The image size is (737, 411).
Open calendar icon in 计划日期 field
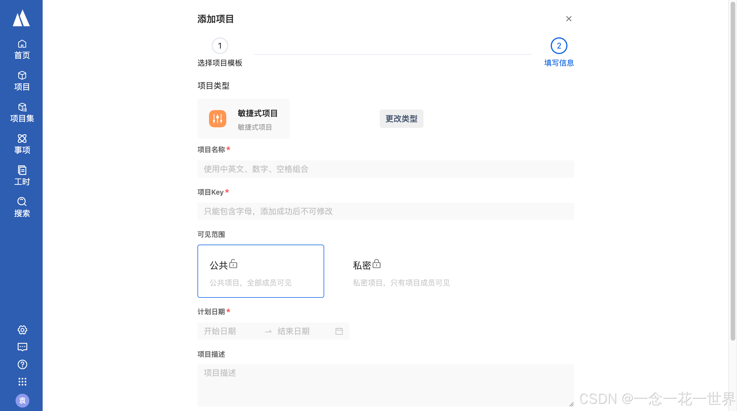[339, 331]
